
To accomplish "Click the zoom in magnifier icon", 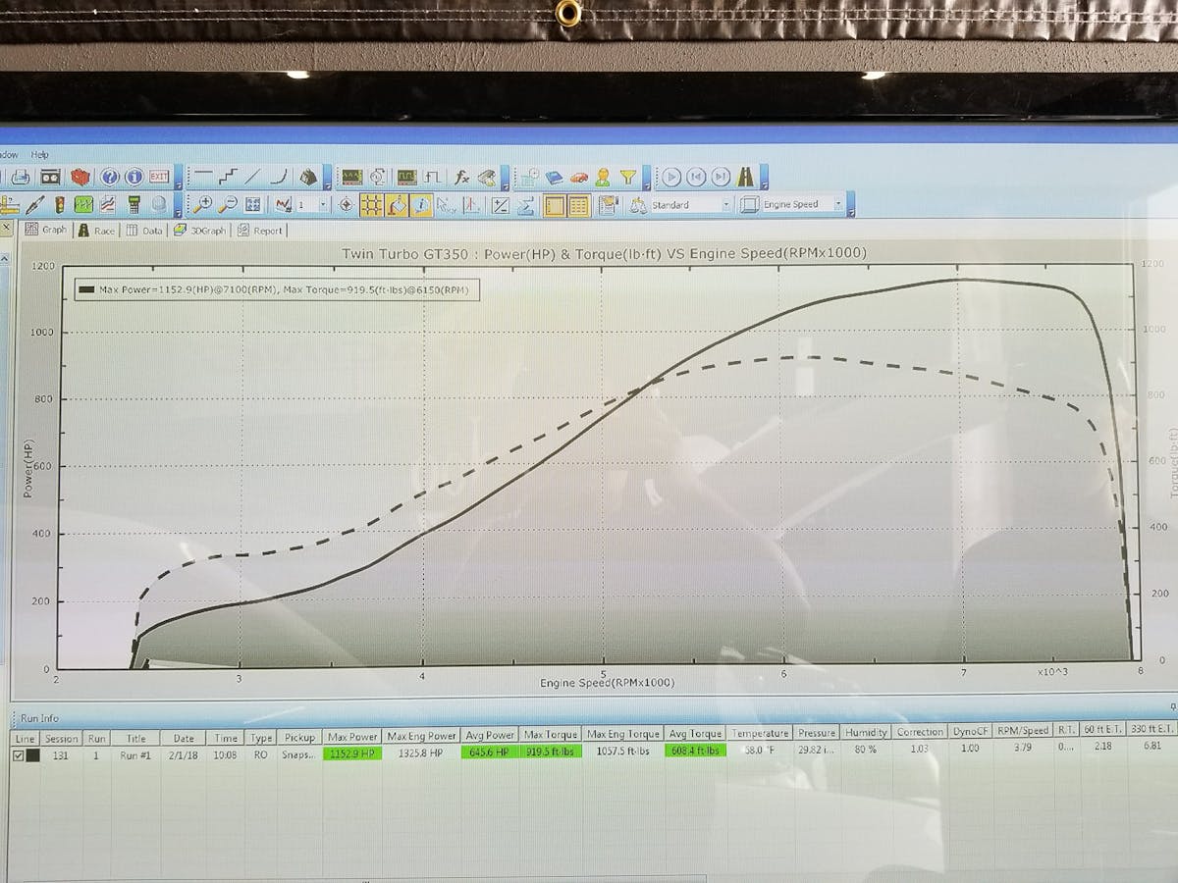I will pyautogui.click(x=202, y=205).
